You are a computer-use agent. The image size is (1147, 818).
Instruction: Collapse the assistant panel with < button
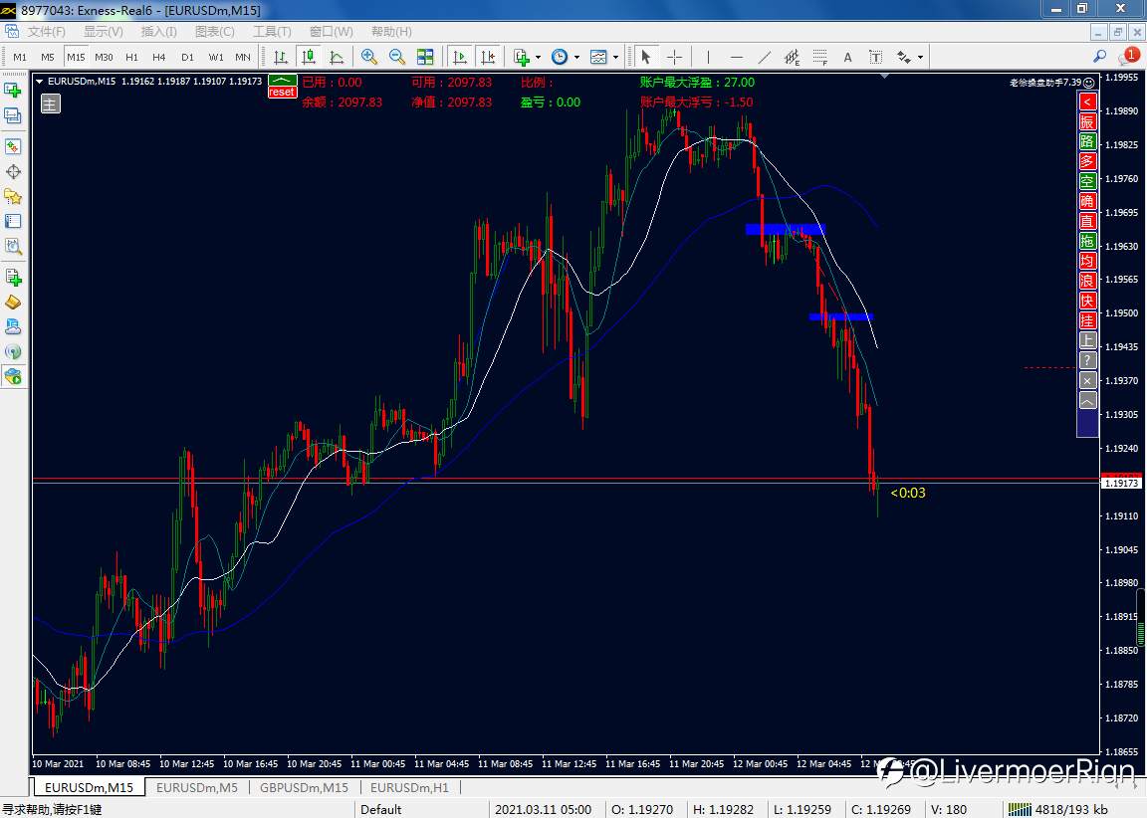[1087, 102]
